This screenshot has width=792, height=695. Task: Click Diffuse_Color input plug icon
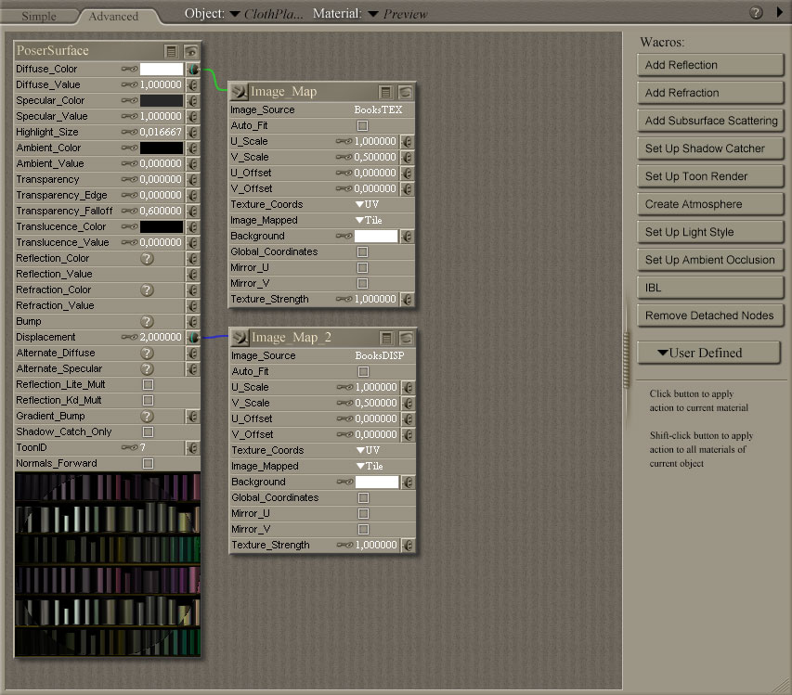(x=193, y=69)
